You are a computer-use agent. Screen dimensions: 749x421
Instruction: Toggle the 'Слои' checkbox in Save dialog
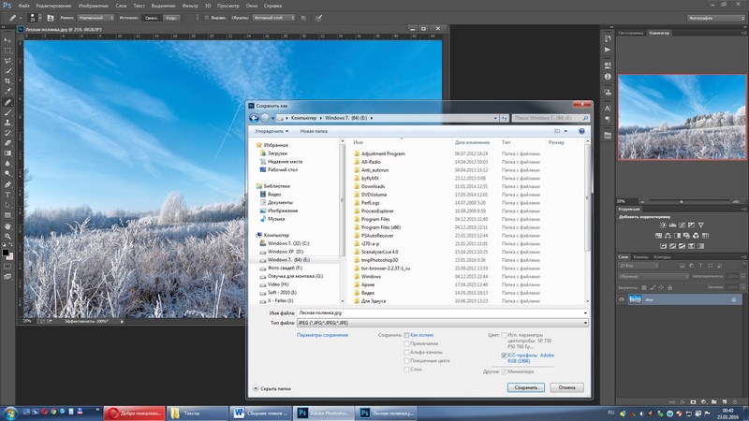(406, 370)
